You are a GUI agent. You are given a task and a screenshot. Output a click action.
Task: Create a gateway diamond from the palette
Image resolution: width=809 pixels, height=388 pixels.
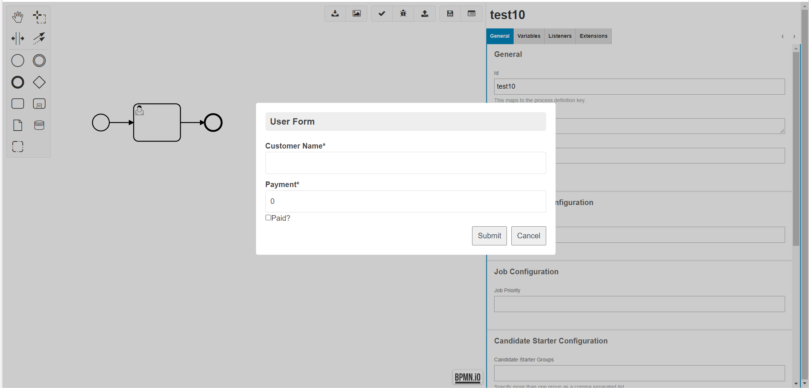coord(39,82)
